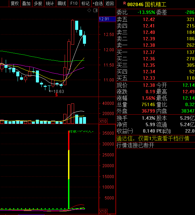Click the 卖五 price 12.42
The width and height of the screenshot is (195, 215).
[149, 19]
